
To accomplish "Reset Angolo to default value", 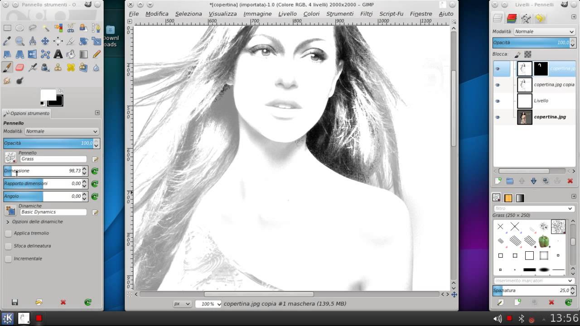I will [x=95, y=197].
